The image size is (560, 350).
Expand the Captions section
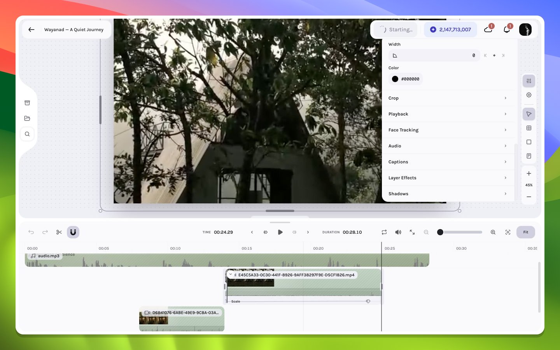point(448,162)
